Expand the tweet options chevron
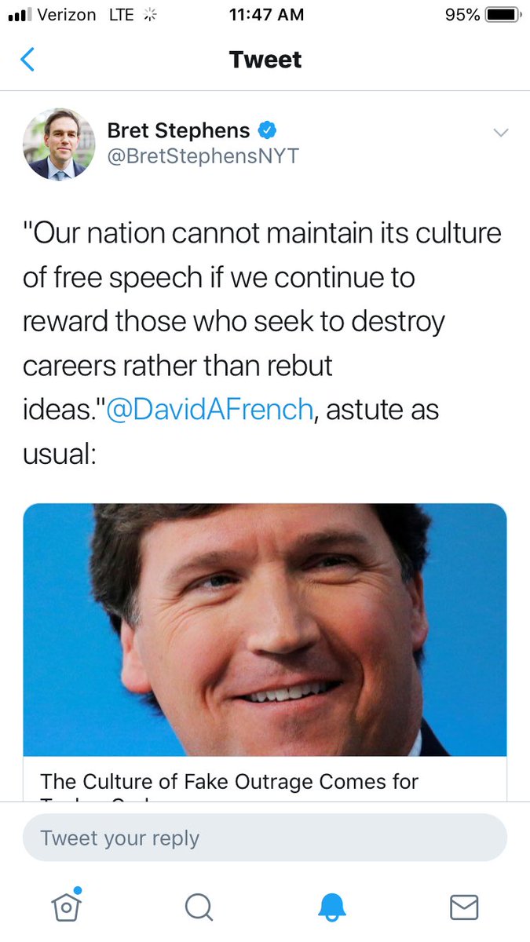This screenshot has height=942, width=530. [x=500, y=133]
